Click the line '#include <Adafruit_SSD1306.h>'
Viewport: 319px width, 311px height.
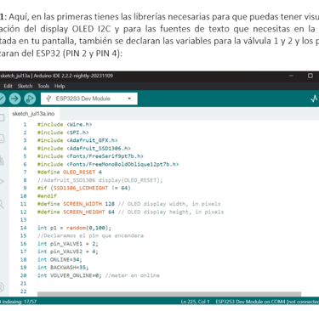pos(84,148)
